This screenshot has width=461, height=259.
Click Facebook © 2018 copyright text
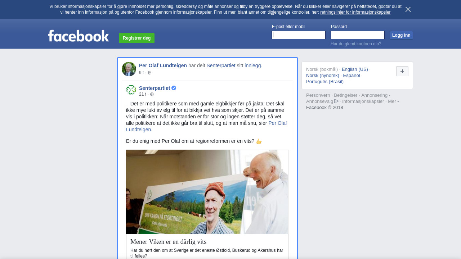[325, 108]
